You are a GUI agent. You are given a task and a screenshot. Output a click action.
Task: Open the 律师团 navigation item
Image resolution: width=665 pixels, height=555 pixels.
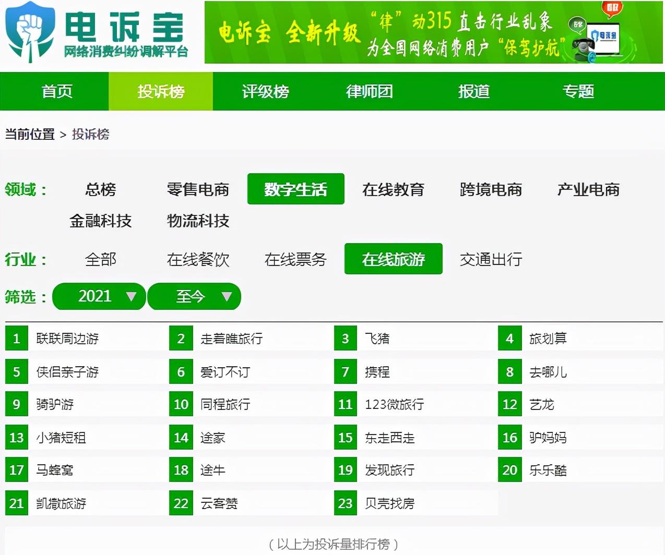(x=370, y=91)
